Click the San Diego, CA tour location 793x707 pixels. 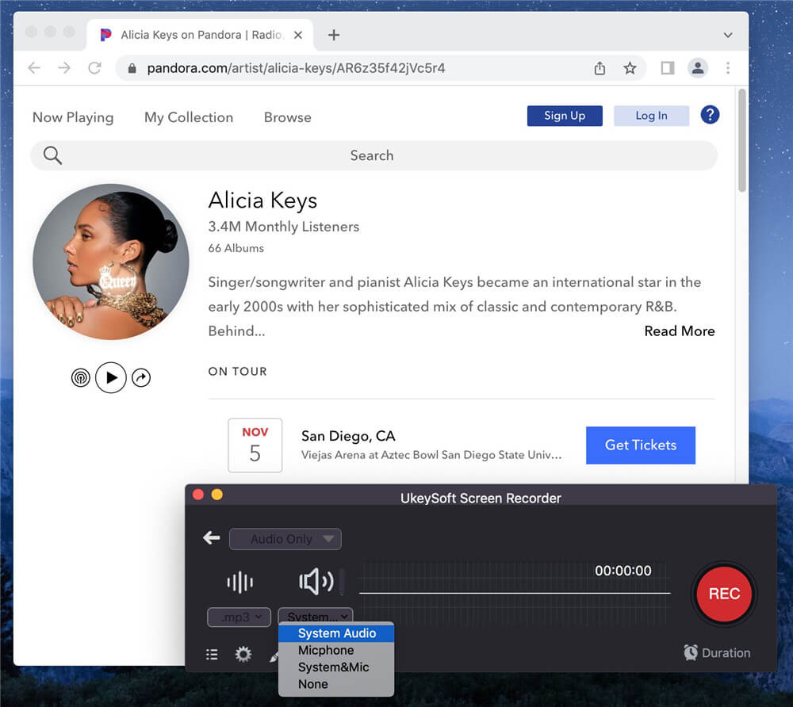coord(348,436)
